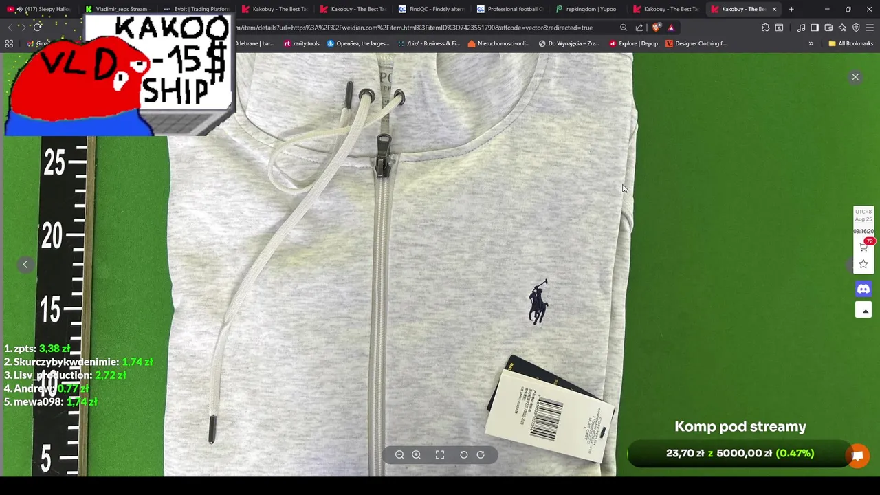Expand hidden bookmarks with the chevron
The height and width of the screenshot is (495, 880).
pos(811,43)
